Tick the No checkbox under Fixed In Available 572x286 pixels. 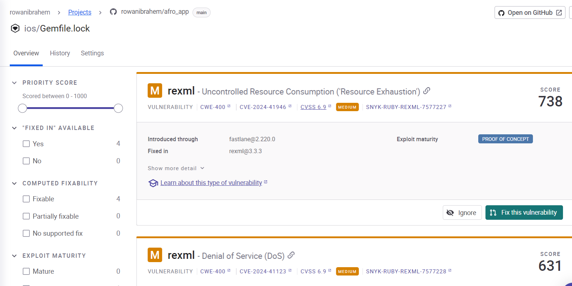point(26,161)
